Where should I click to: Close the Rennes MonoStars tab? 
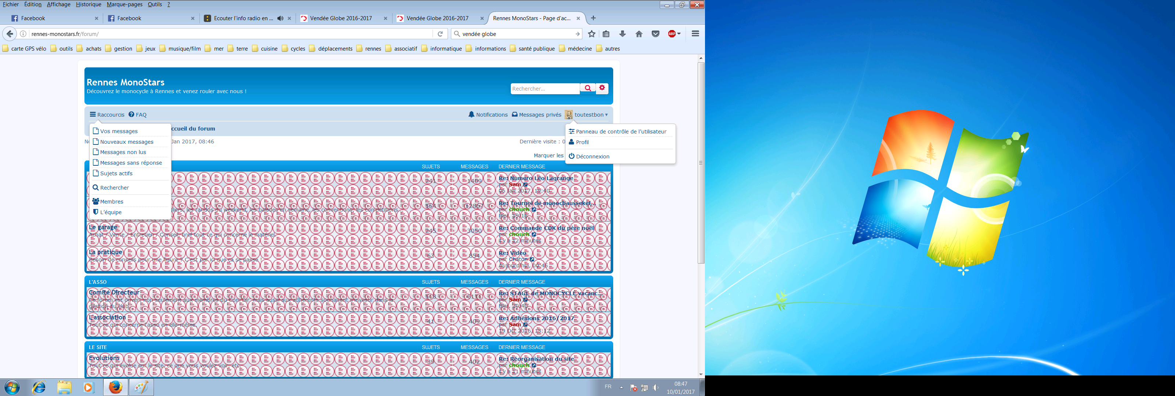point(578,18)
